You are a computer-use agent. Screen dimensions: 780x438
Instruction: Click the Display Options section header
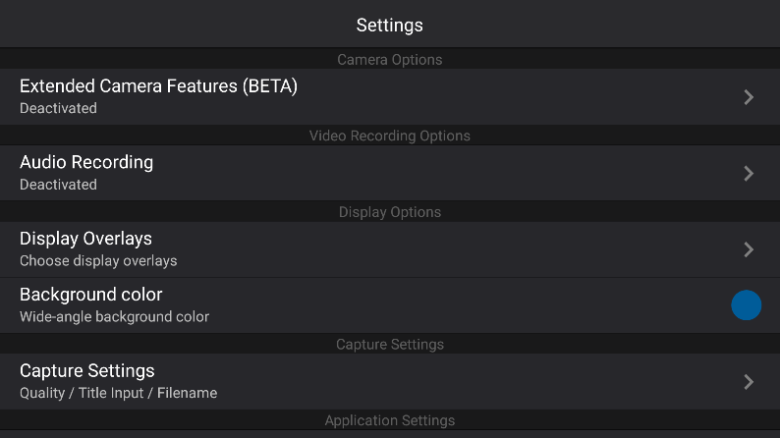[x=390, y=212]
